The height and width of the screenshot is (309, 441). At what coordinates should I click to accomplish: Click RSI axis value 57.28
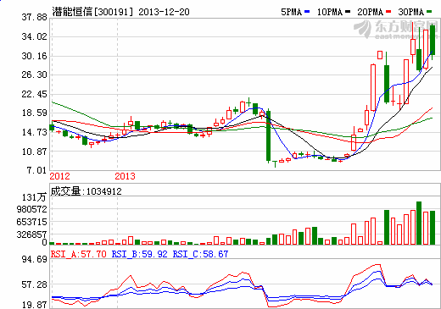35,284
